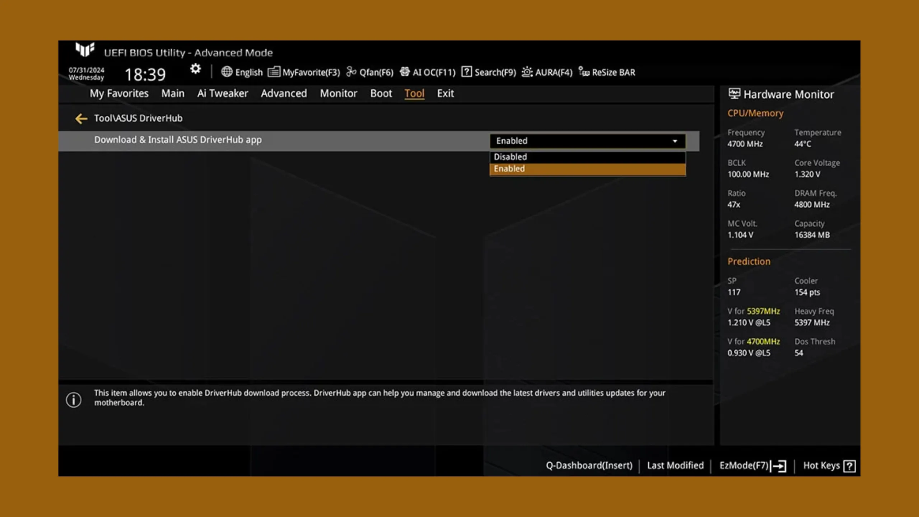Click Last Modified button
Viewport: 919px width, 517px height.
tap(675, 465)
